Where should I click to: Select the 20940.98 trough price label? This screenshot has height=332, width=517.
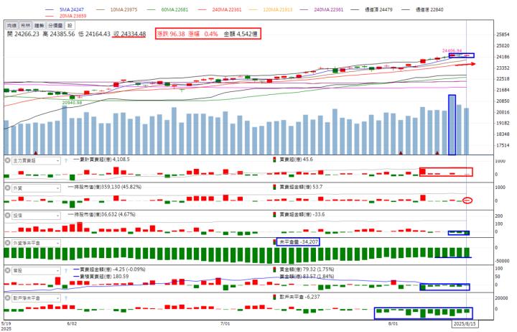tap(72, 103)
